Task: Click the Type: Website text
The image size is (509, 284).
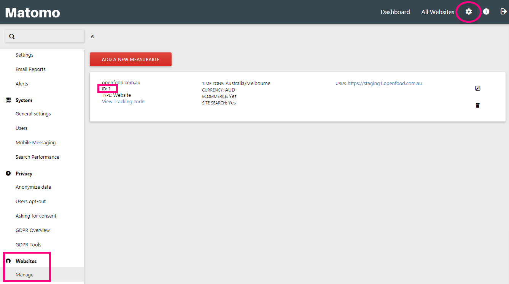Action: click(x=116, y=95)
